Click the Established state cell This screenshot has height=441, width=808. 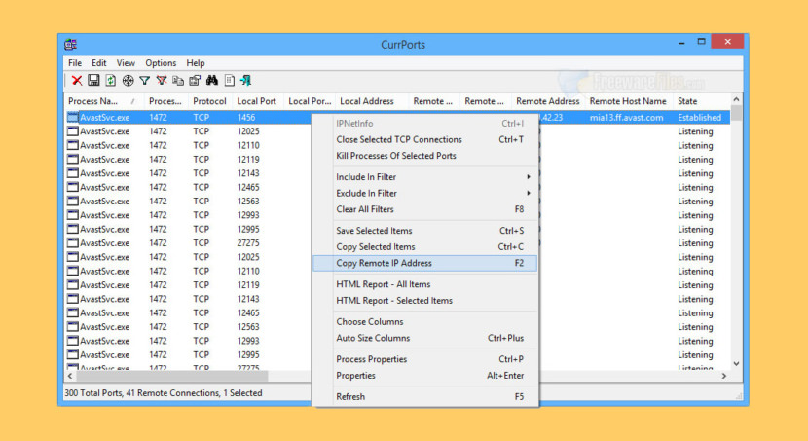[x=699, y=118]
